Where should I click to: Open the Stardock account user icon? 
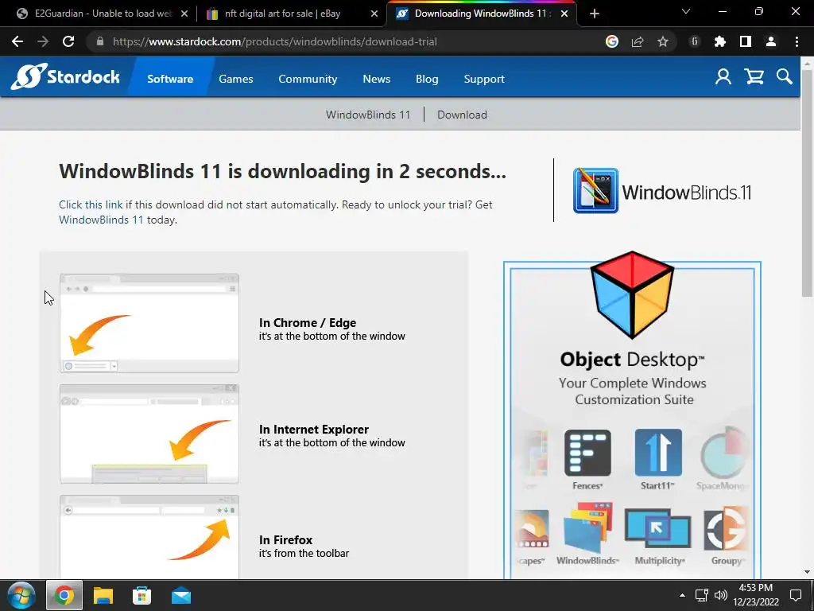pyautogui.click(x=723, y=77)
